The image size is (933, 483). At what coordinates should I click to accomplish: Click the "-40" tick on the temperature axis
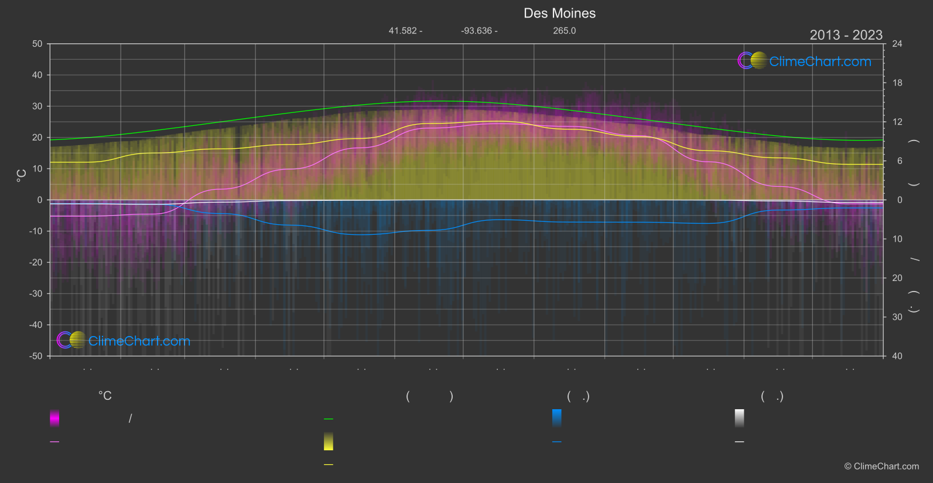36,325
